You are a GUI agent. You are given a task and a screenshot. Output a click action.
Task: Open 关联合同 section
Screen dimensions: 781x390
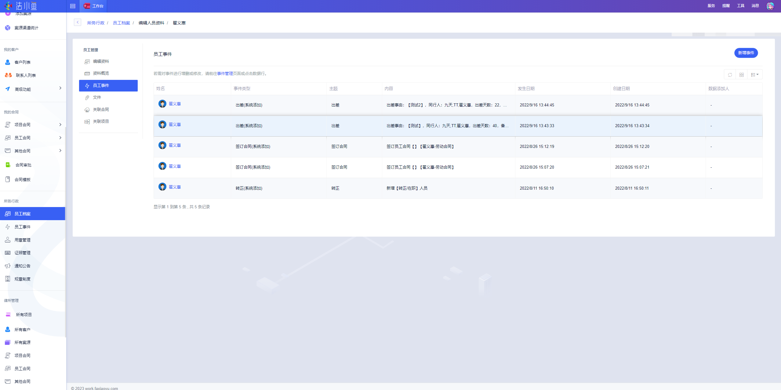pos(101,109)
